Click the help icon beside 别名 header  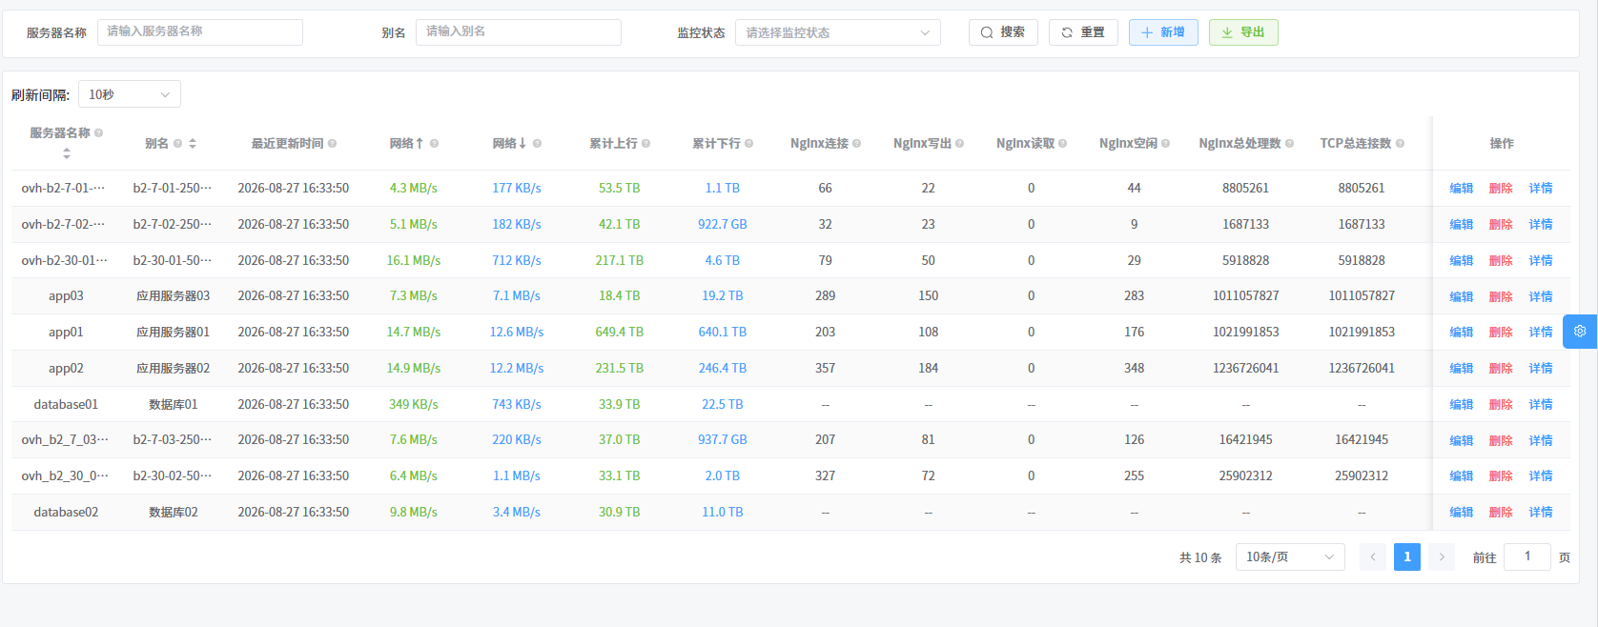click(x=177, y=144)
